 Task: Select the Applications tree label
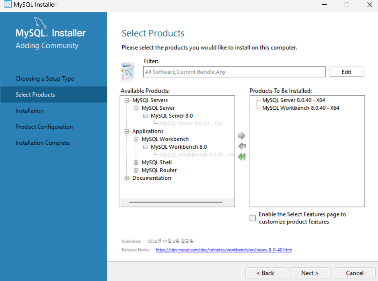tap(148, 131)
